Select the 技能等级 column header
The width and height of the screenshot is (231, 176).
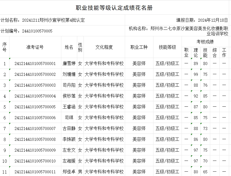(x=167, y=47)
